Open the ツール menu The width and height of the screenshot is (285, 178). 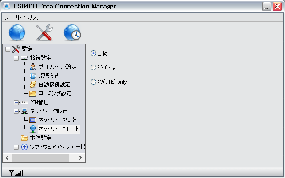point(12,17)
